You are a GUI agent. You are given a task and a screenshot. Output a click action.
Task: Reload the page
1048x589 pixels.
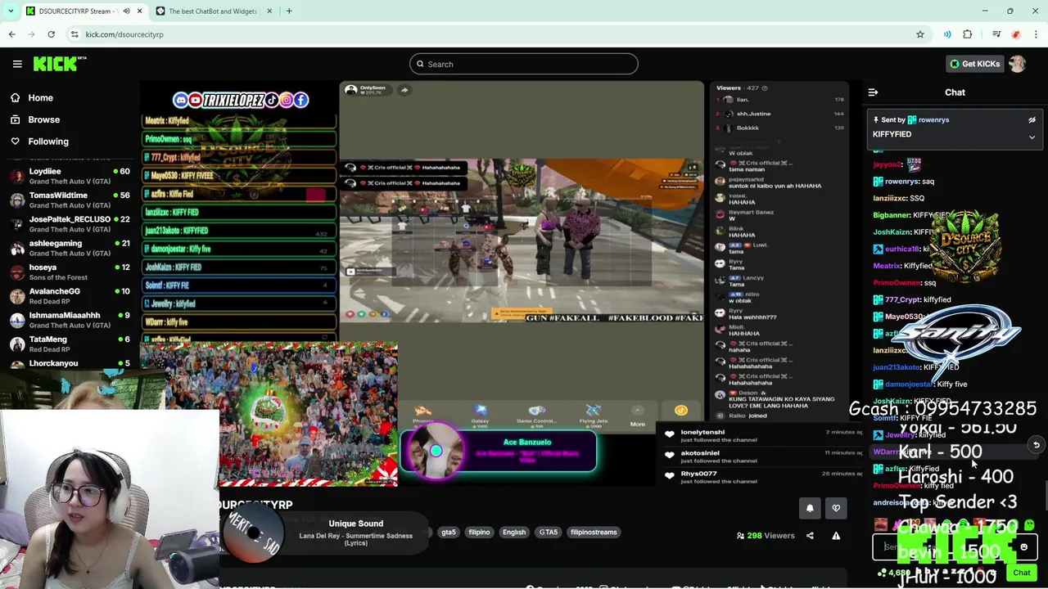click(x=51, y=34)
